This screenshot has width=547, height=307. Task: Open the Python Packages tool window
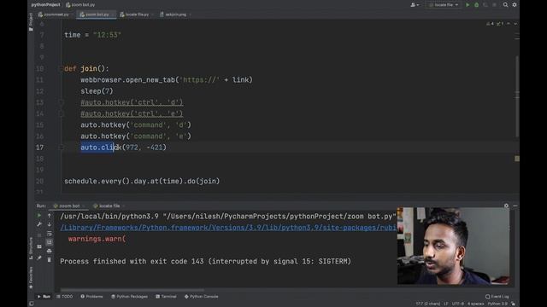[x=129, y=297]
